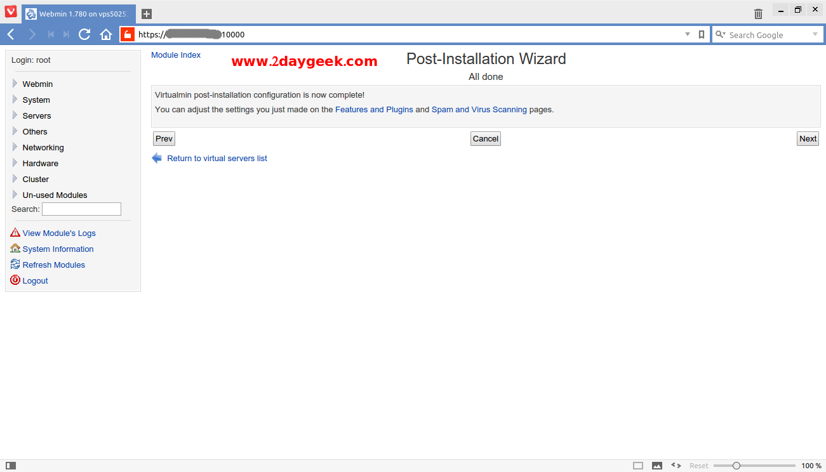Bookmark this page icon
This screenshot has width=826, height=472.
click(702, 34)
